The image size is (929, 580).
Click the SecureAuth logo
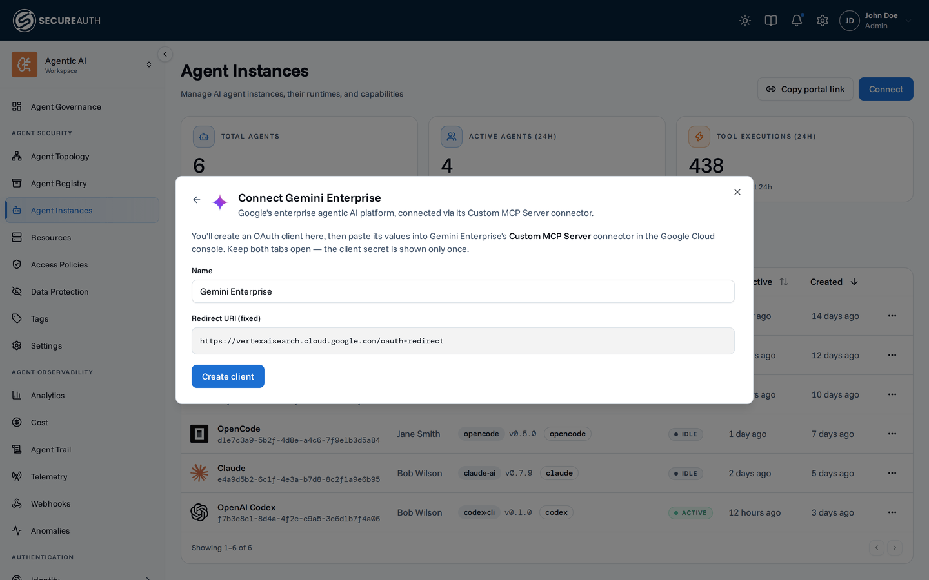(x=57, y=21)
